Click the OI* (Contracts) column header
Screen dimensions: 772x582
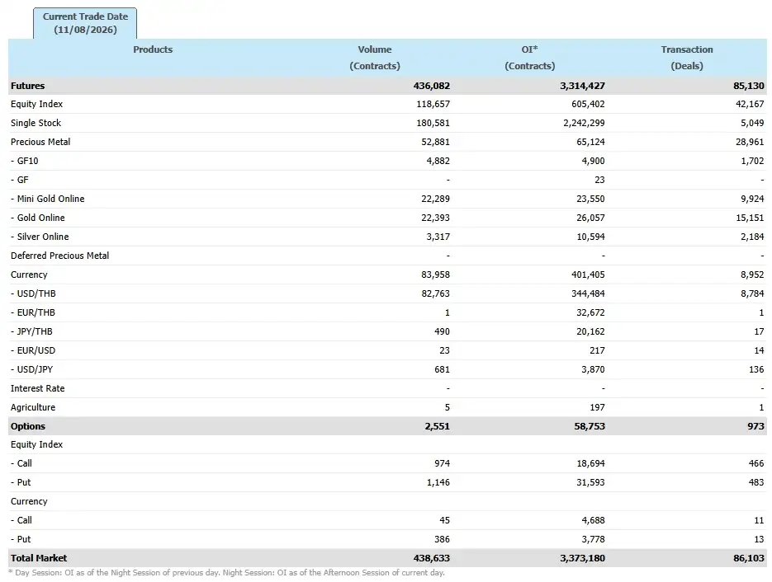[530, 58]
